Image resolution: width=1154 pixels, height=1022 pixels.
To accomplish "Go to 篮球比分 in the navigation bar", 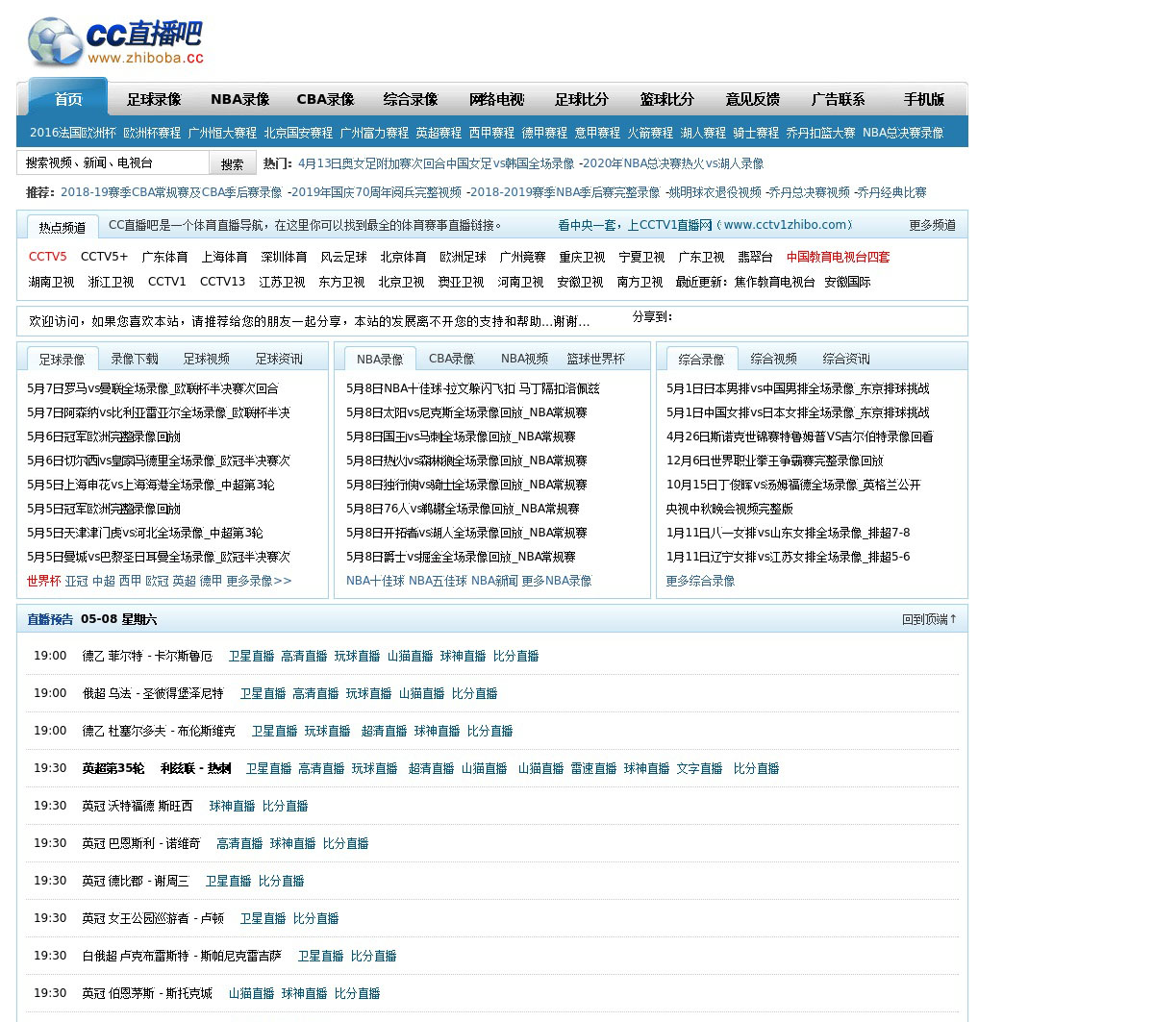I will (666, 99).
